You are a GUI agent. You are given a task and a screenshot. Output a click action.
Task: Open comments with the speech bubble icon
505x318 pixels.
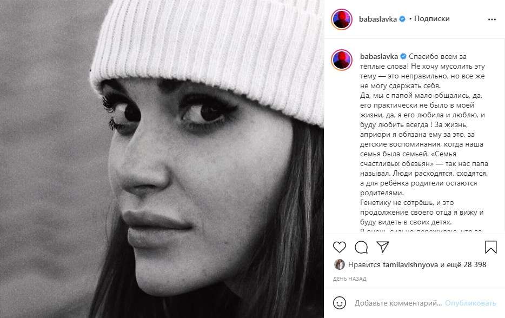click(x=361, y=247)
